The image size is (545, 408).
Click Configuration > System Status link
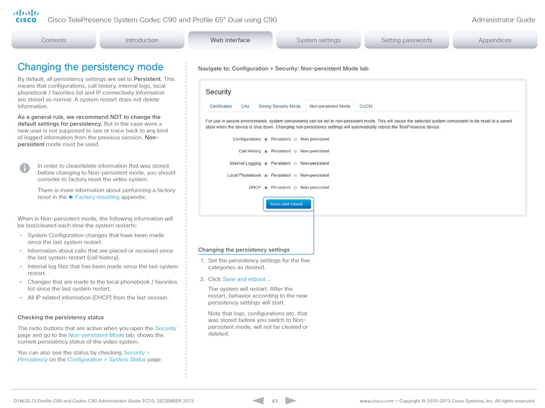106,359
